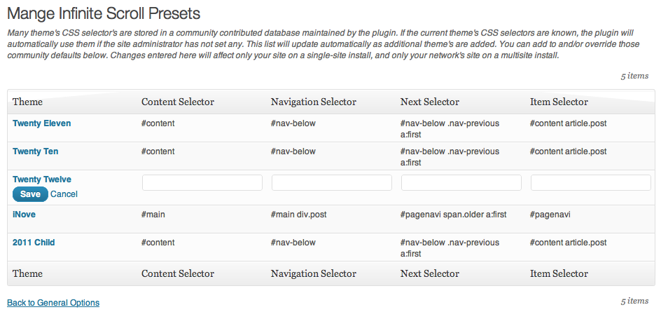Click the Save button for Twenty Twelve
The width and height of the screenshot is (661, 319).
(30, 194)
